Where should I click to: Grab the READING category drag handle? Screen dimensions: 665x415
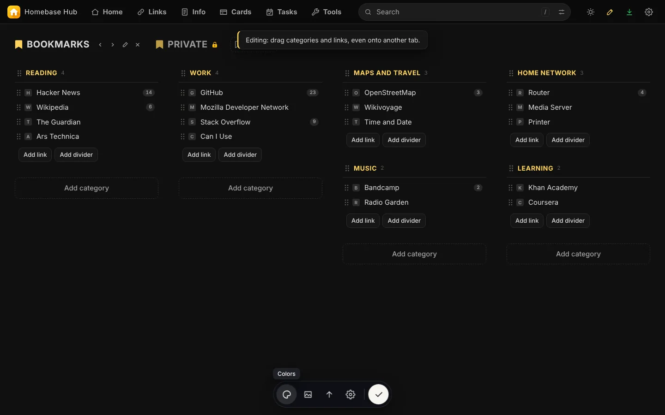click(19, 73)
